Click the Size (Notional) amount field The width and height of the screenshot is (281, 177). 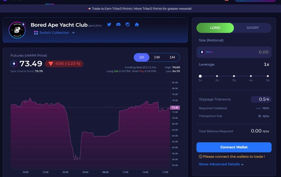(234, 52)
